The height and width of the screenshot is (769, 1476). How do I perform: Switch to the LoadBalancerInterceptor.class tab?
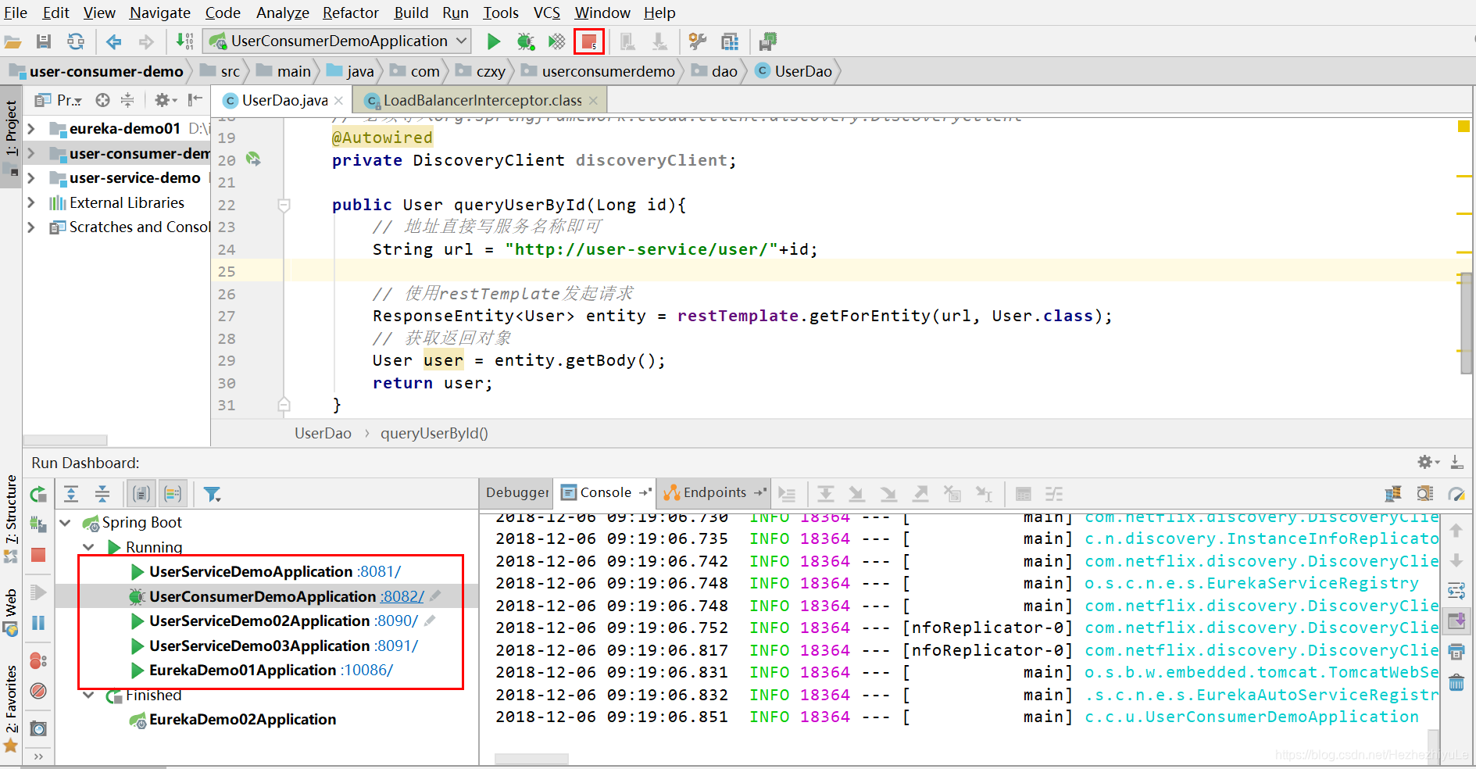point(482,100)
